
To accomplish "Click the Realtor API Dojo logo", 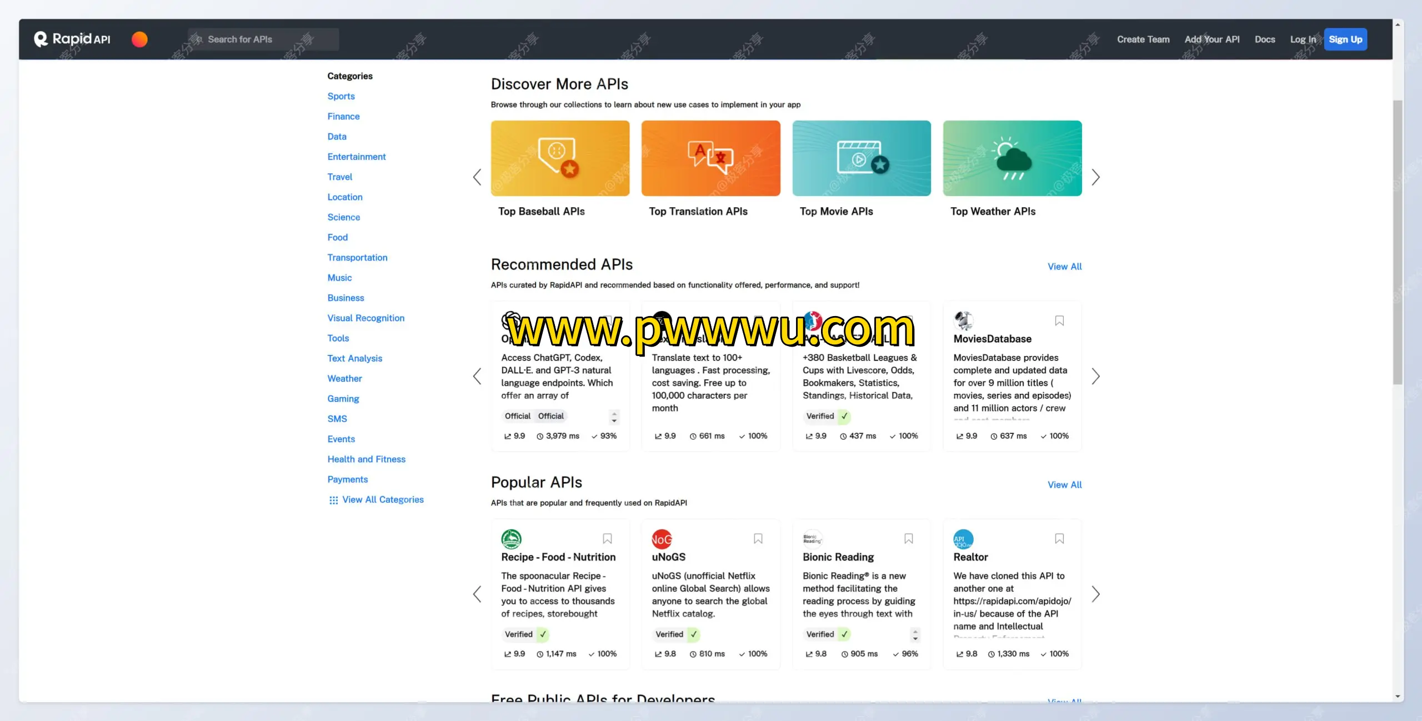I will (963, 538).
